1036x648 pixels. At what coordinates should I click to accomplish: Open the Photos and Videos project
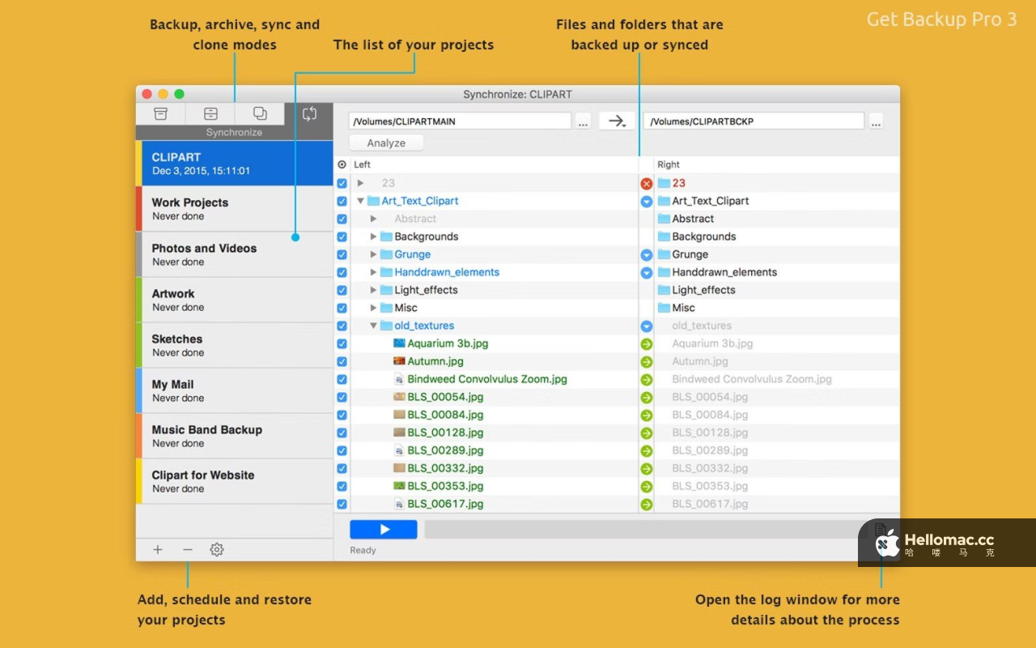[x=235, y=254]
